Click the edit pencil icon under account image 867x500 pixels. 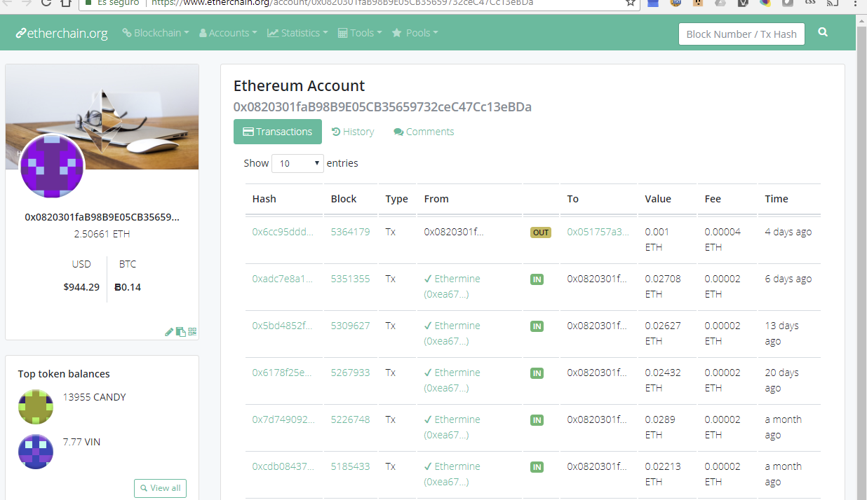tap(168, 331)
